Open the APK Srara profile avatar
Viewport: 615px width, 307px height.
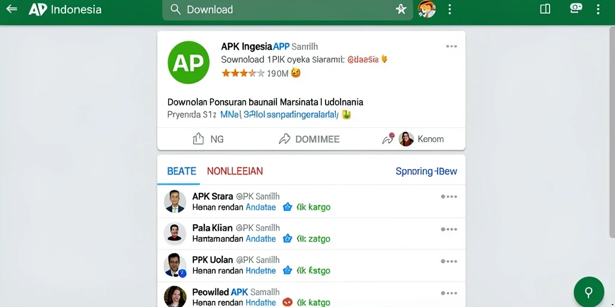pos(175,201)
